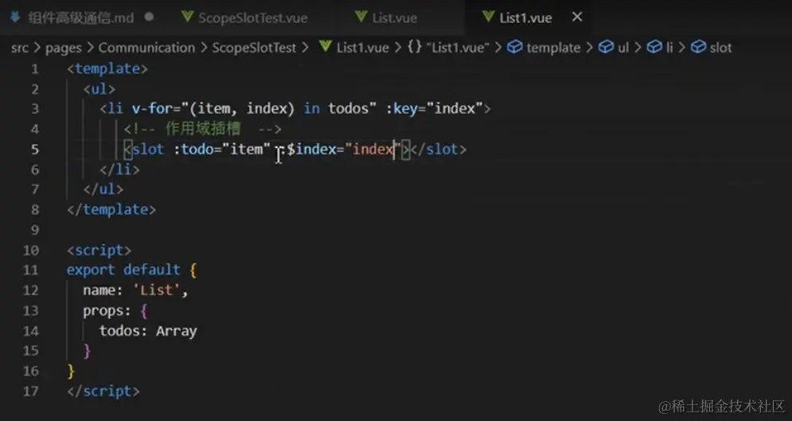Click Vue icon on List1.vue tab

pos(488,17)
